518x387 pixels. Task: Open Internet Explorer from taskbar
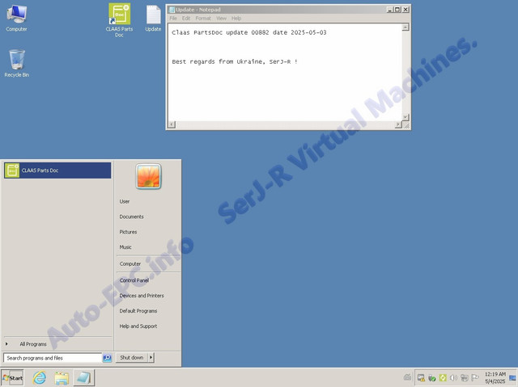[x=40, y=378]
